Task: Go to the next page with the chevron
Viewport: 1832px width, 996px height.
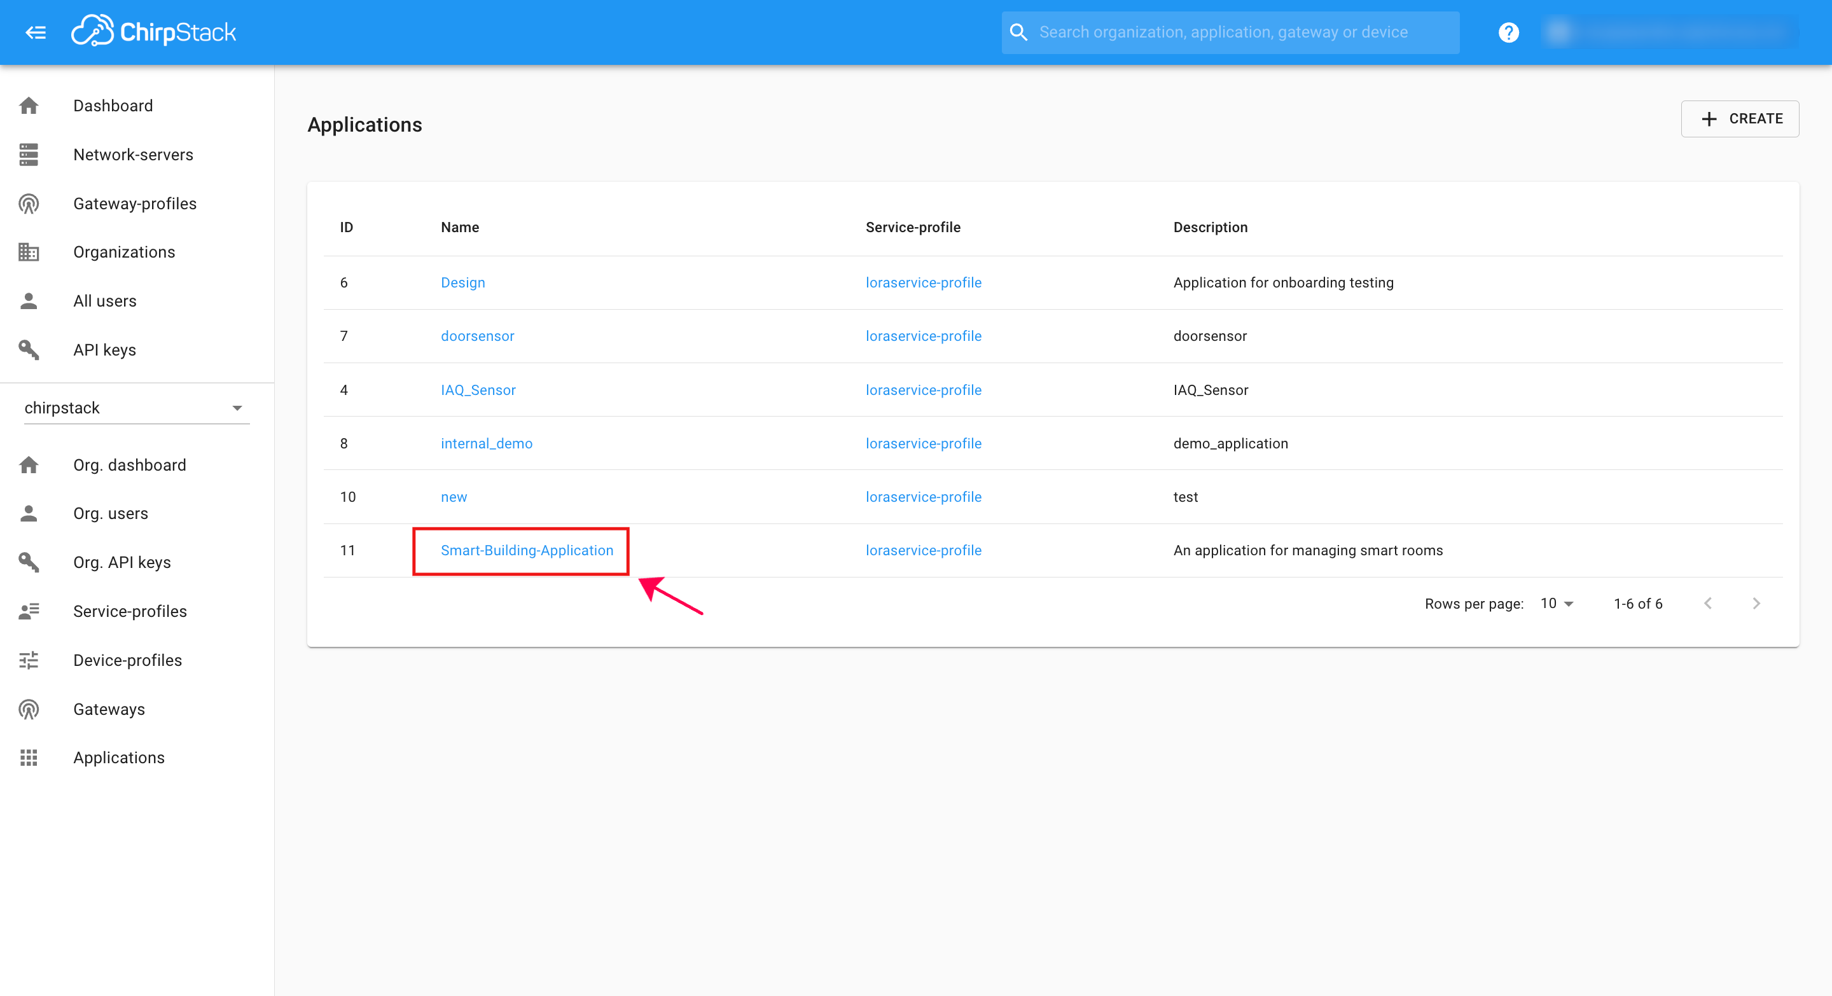Action: point(1756,603)
